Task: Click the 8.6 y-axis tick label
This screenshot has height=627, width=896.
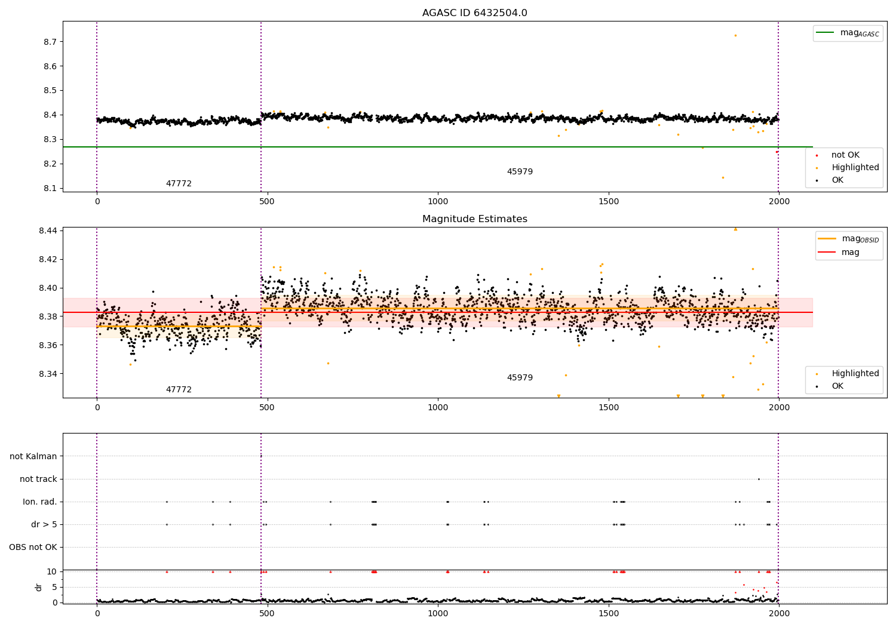Action: point(50,66)
